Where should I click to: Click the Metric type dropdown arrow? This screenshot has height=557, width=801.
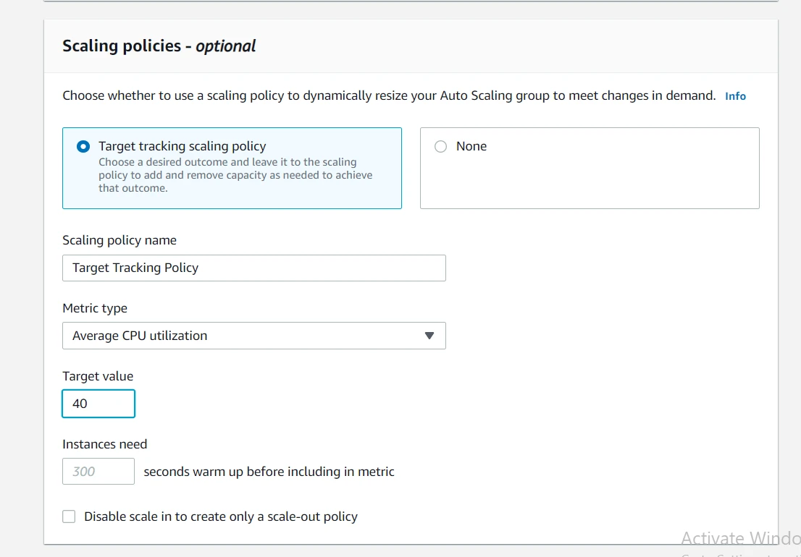tap(429, 336)
